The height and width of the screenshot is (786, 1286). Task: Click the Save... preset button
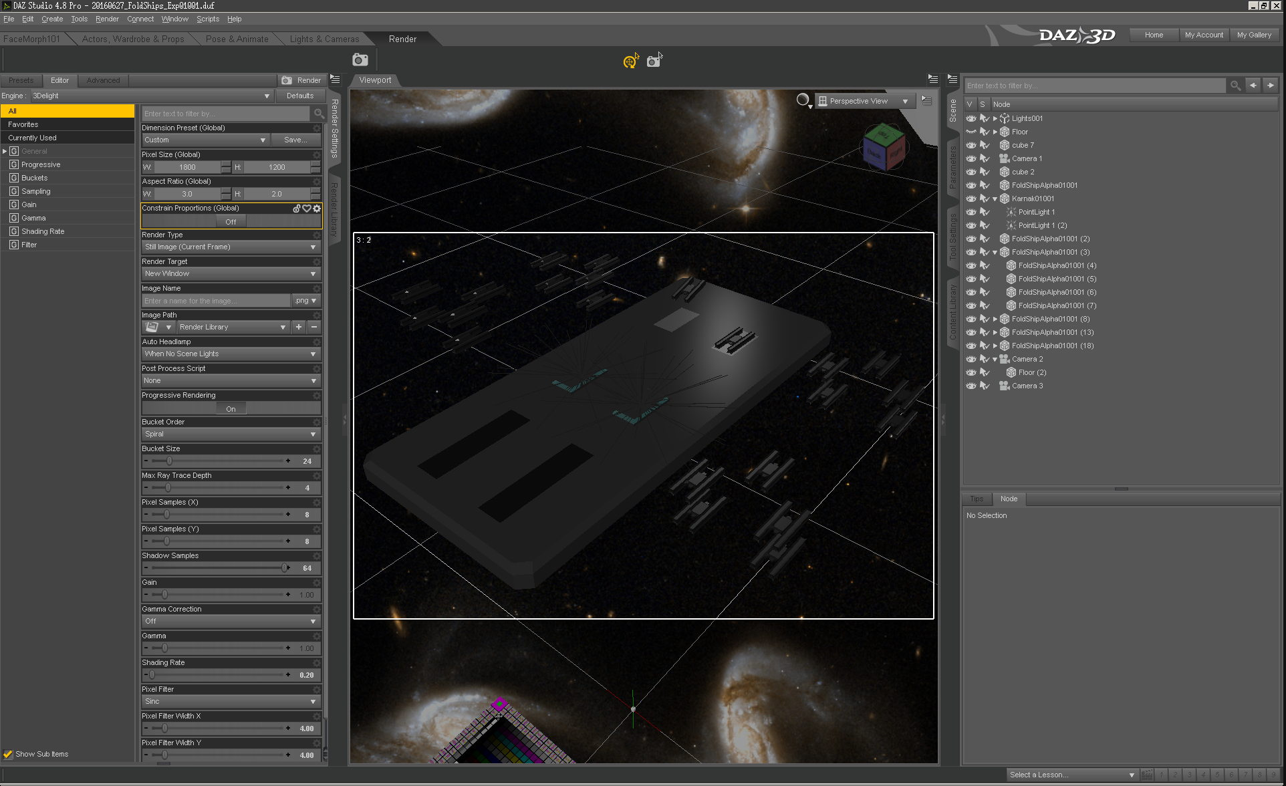(295, 140)
